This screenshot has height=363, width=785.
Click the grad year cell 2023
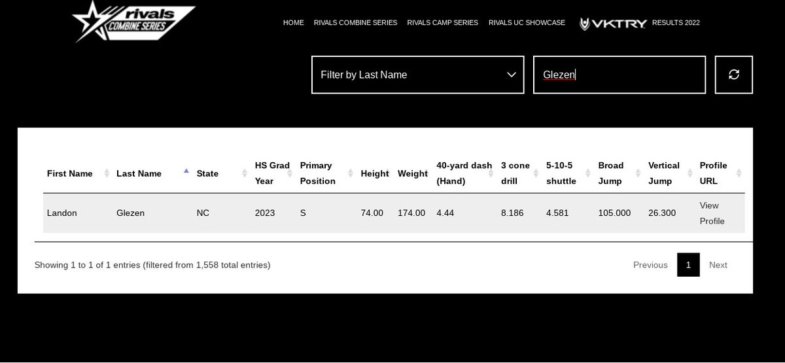[x=265, y=213]
